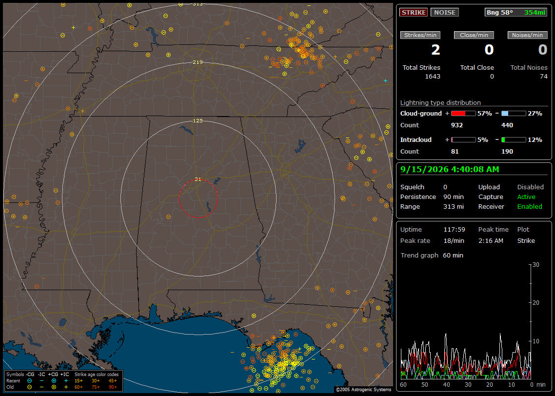Click the Noises/min label button

point(527,35)
